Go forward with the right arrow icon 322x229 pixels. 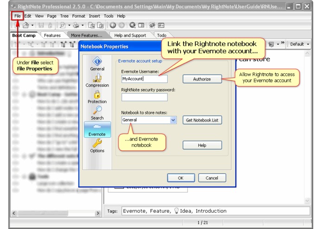point(121,25)
